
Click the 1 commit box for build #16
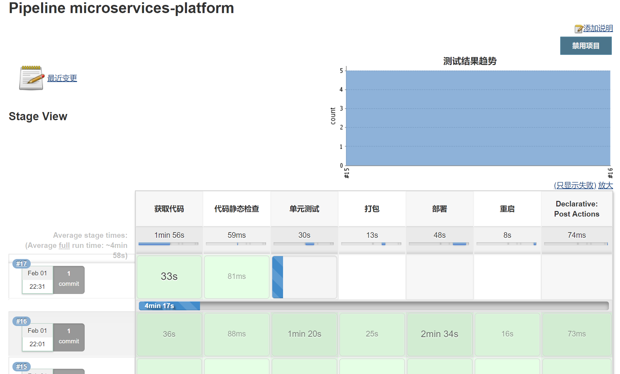click(69, 337)
